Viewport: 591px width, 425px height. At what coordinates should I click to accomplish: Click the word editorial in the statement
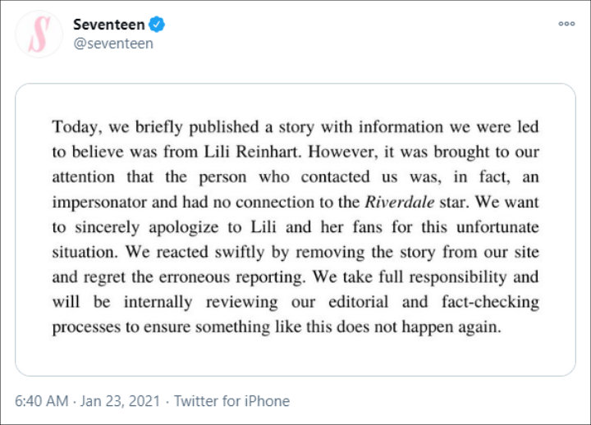pyautogui.click(x=358, y=302)
